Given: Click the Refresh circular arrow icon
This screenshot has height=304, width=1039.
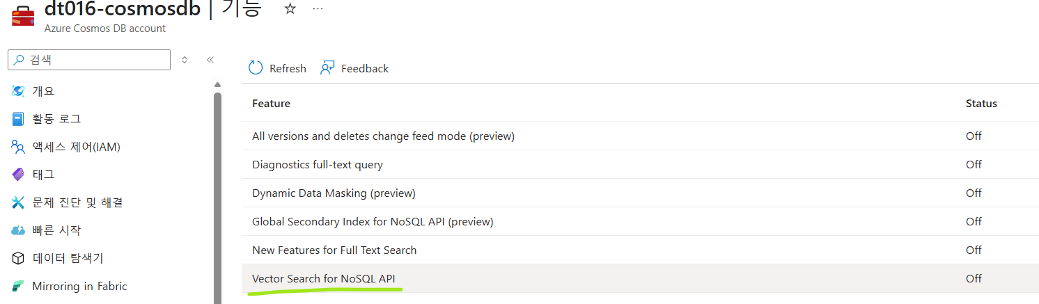Looking at the screenshot, I should [256, 67].
